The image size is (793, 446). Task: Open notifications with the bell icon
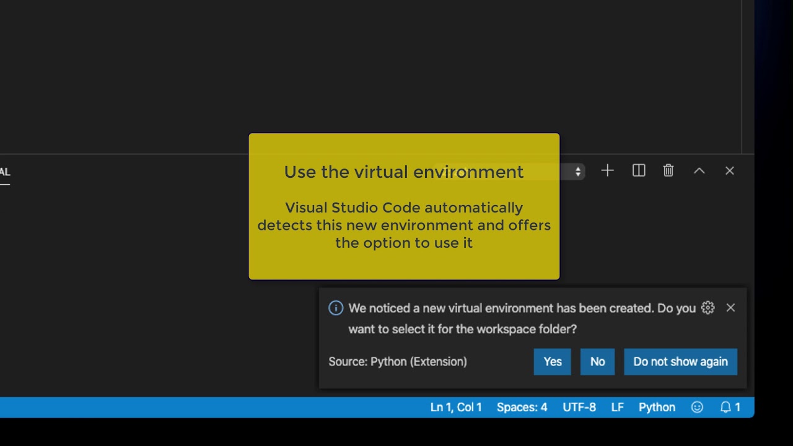[730, 408]
